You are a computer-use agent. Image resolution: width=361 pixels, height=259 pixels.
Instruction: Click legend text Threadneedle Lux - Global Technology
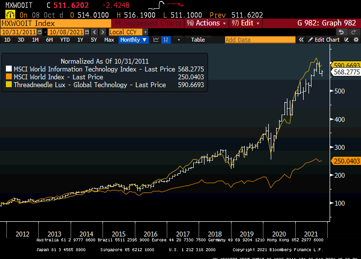[x=71, y=85]
